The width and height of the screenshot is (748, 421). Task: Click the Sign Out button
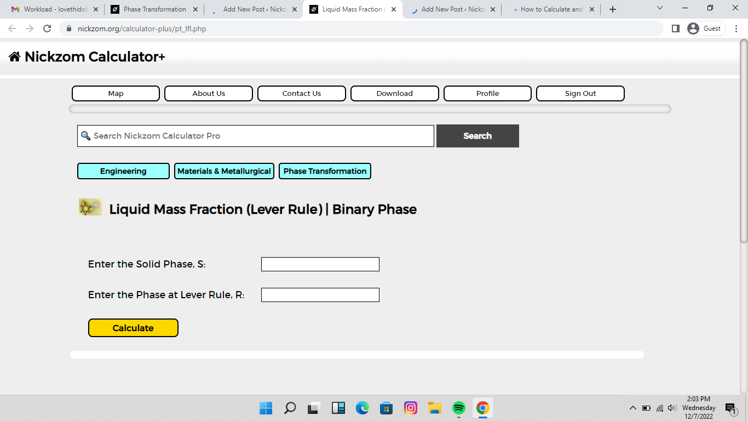(x=580, y=93)
